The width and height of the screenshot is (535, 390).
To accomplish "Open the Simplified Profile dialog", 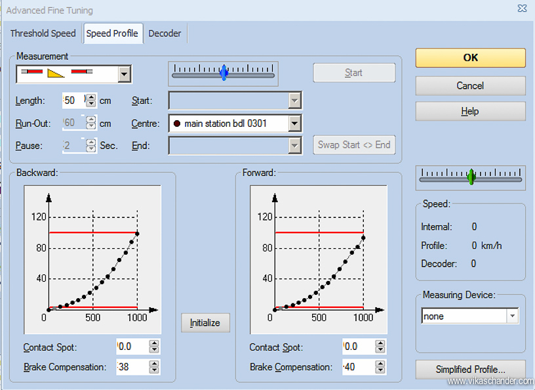I will (470, 370).
